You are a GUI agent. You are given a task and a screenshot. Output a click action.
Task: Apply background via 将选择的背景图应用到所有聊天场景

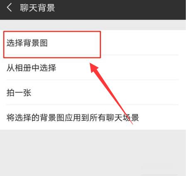[x=93, y=117]
